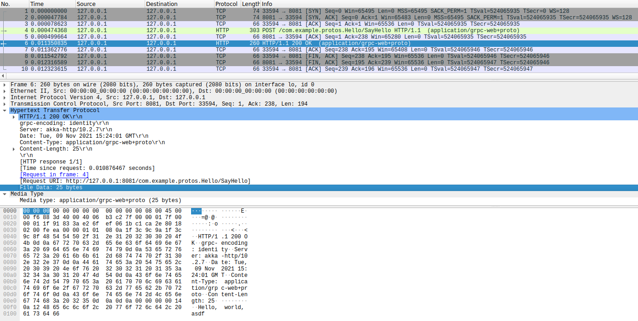Sort packets by the Destination column header
638x321 pixels.
pos(179,4)
